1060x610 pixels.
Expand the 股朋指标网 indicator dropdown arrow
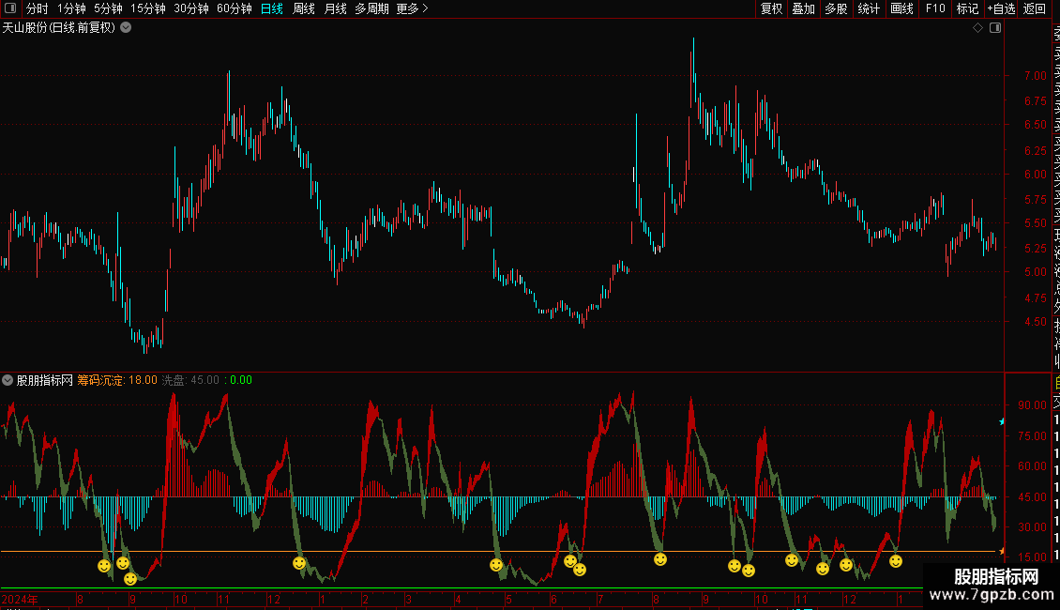(x=8, y=380)
